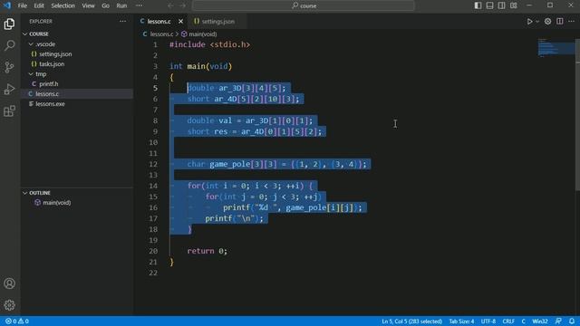Click the 'return 0;' code line
Screen dimensions: 580x326
[208, 251]
